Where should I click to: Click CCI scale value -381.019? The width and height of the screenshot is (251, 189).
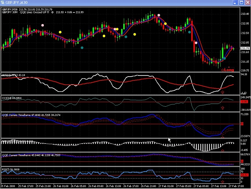coord(245,110)
